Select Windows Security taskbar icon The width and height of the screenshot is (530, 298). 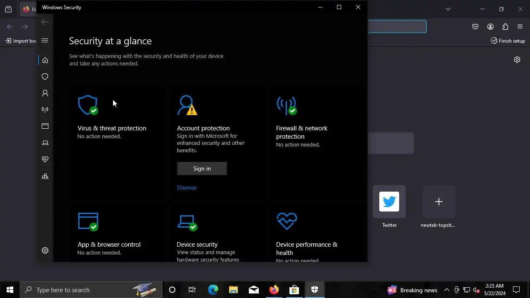tap(314, 290)
